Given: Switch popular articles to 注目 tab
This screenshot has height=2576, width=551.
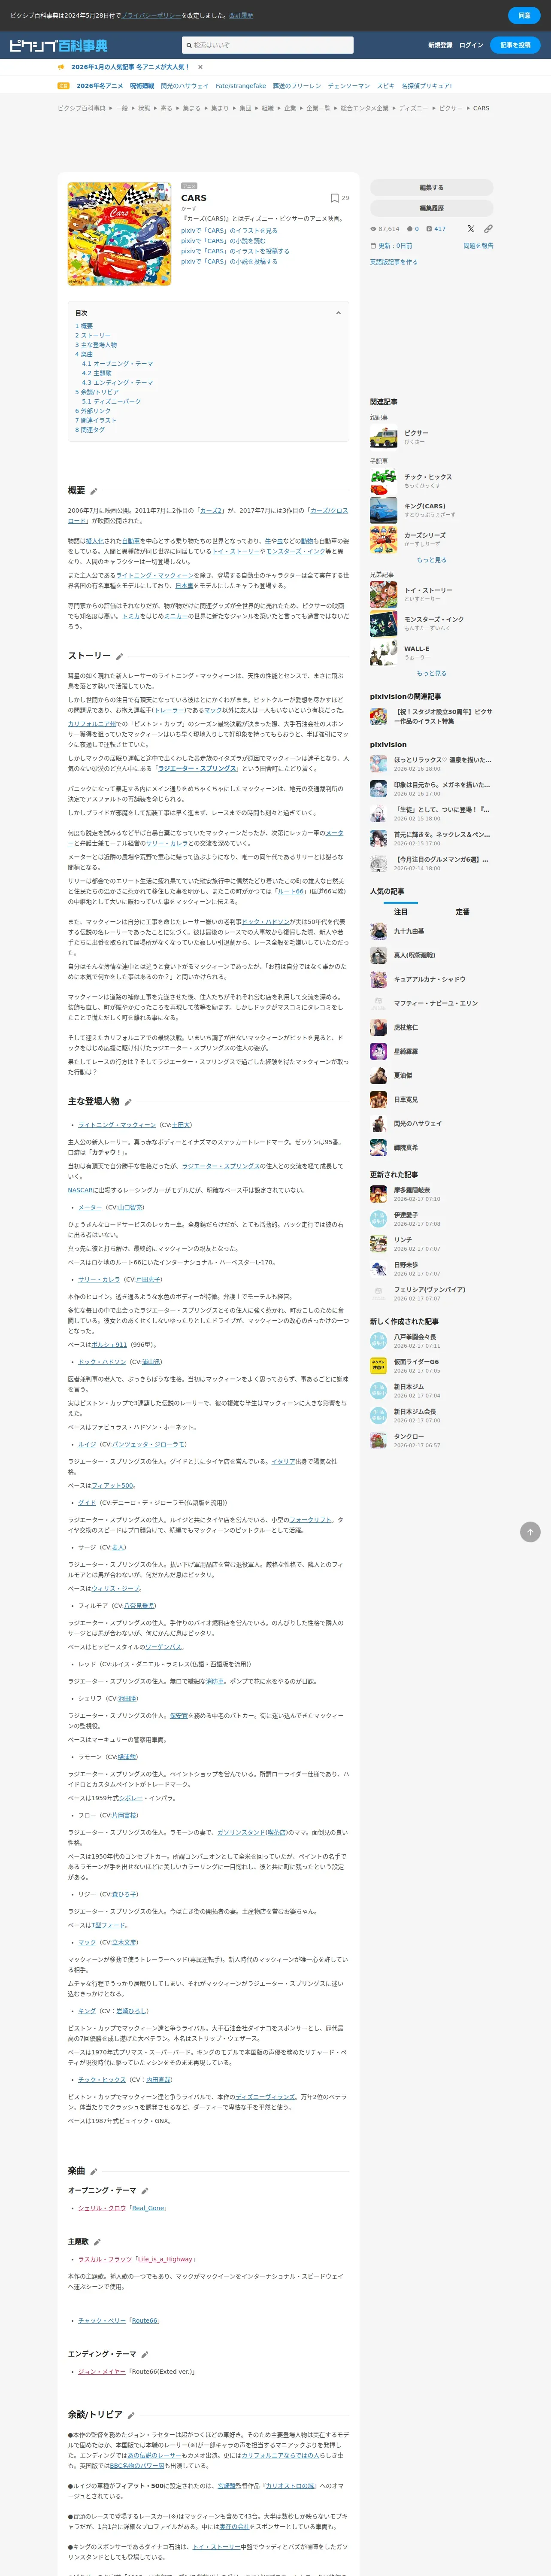Looking at the screenshot, I should [400, 912].
